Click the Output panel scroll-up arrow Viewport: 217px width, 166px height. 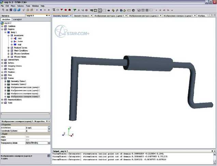pyautogui.click(x=215, y=154)
